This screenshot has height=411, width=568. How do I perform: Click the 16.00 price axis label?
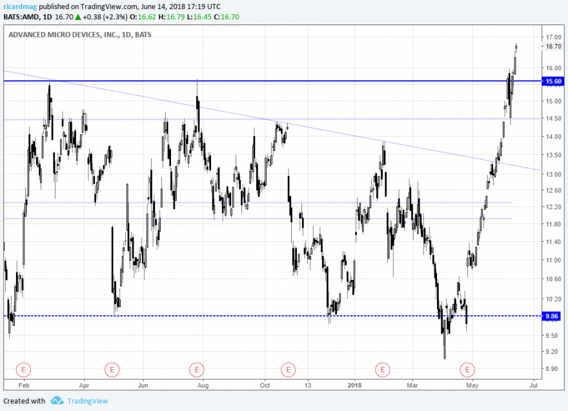(553, 68)
